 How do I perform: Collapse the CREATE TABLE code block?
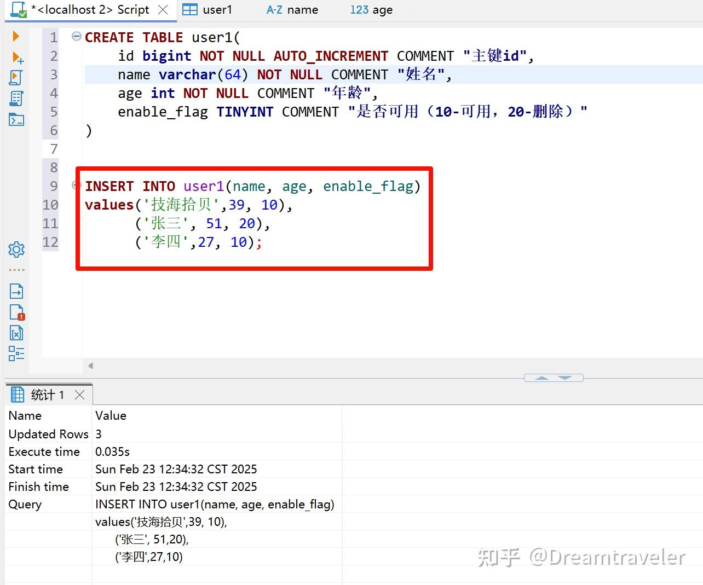pos(76,37)
